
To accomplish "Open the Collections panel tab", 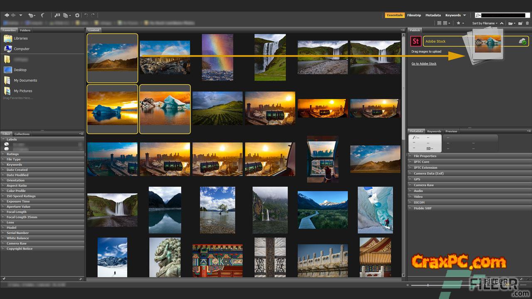I will (x=22, y=134).
